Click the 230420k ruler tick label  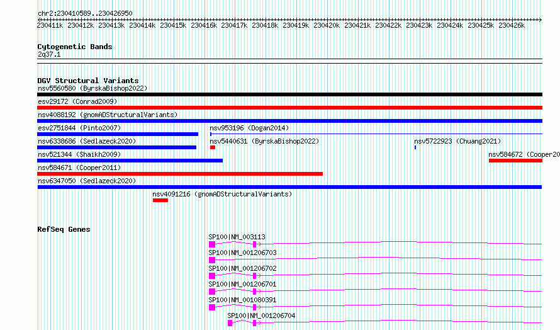pyautogui.click(x=327, y=25)
